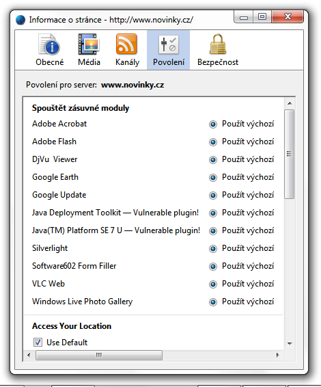Toggle Use Default checkbox for location

click(38, 343)
